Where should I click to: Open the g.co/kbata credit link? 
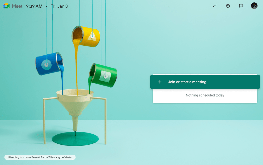click(x=66, y=157)
